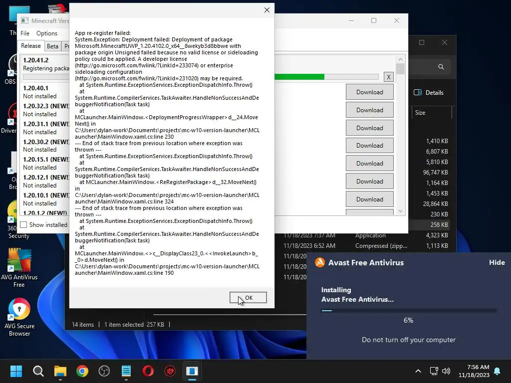
Task: Select the Compressed (zipp... 1,113 KB row
Action: (x=366, y=245)
